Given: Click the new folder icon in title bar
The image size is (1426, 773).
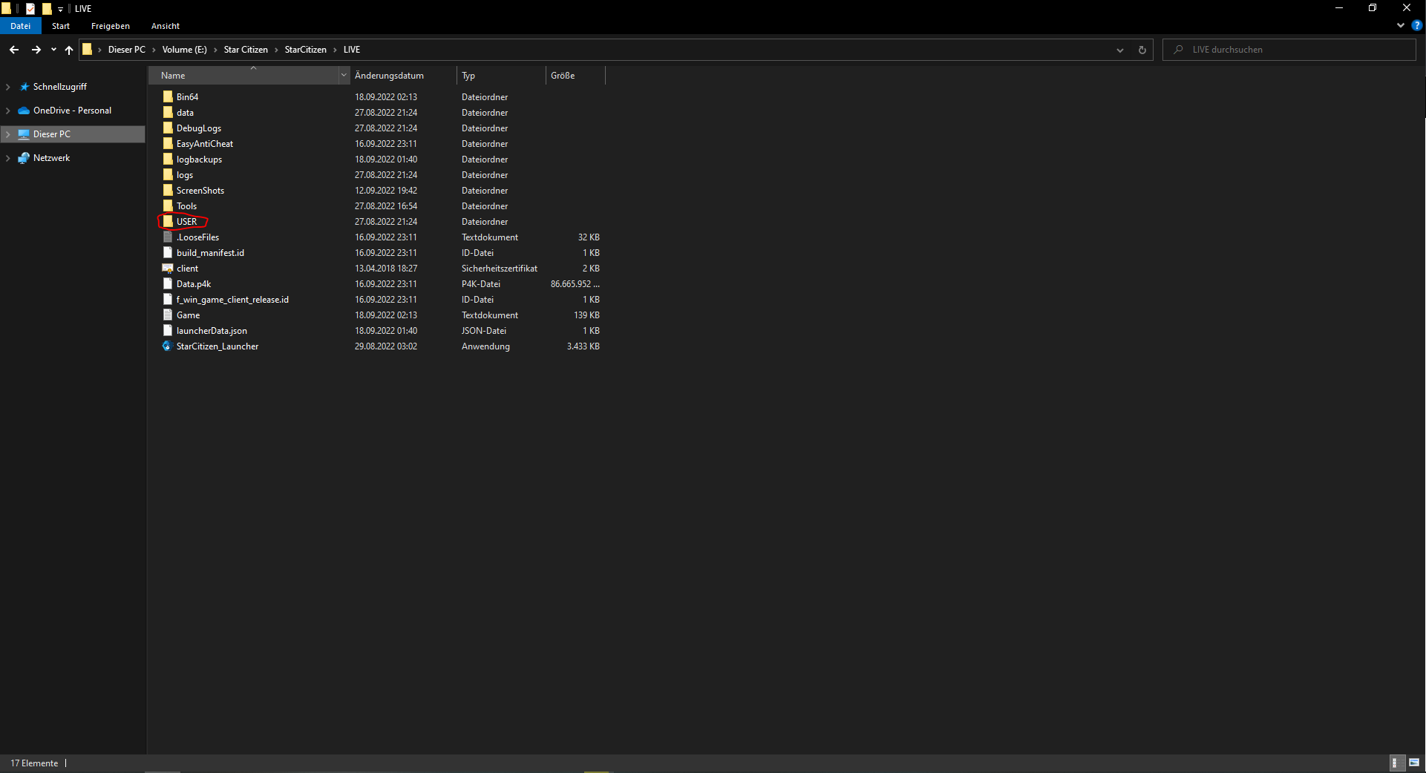Looking at the screenshot, I should (x=47, y=9).
